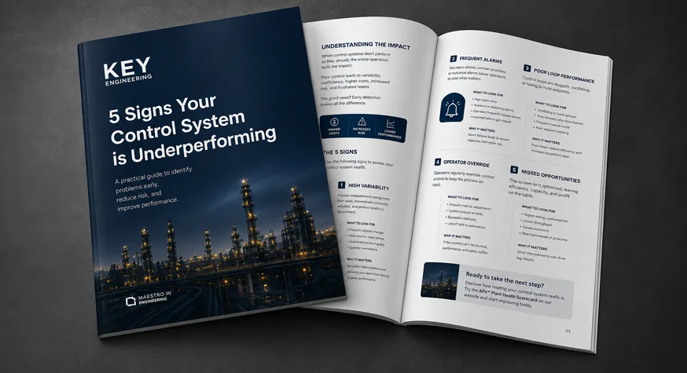This screenshot has width=687, height=373.
Task: Click number 1 badge beside High Variability
Action: 341,185
